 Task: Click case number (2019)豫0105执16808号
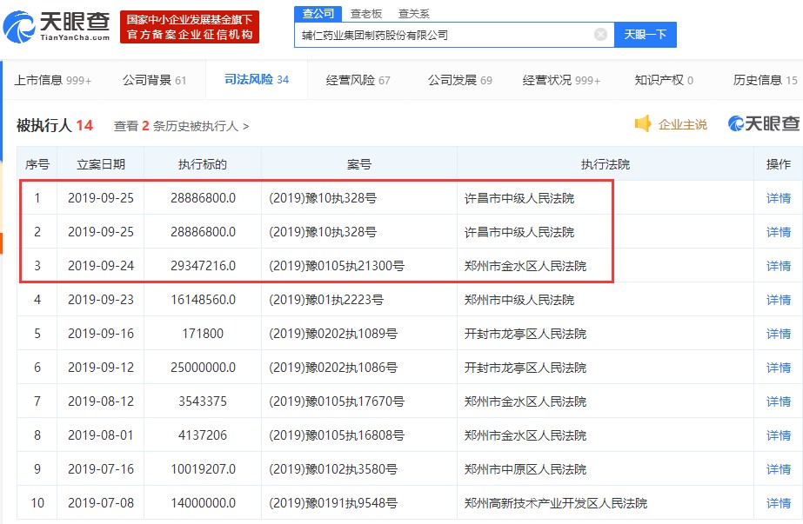[337, 435]
